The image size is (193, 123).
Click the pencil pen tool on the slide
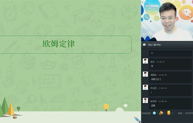137,120
